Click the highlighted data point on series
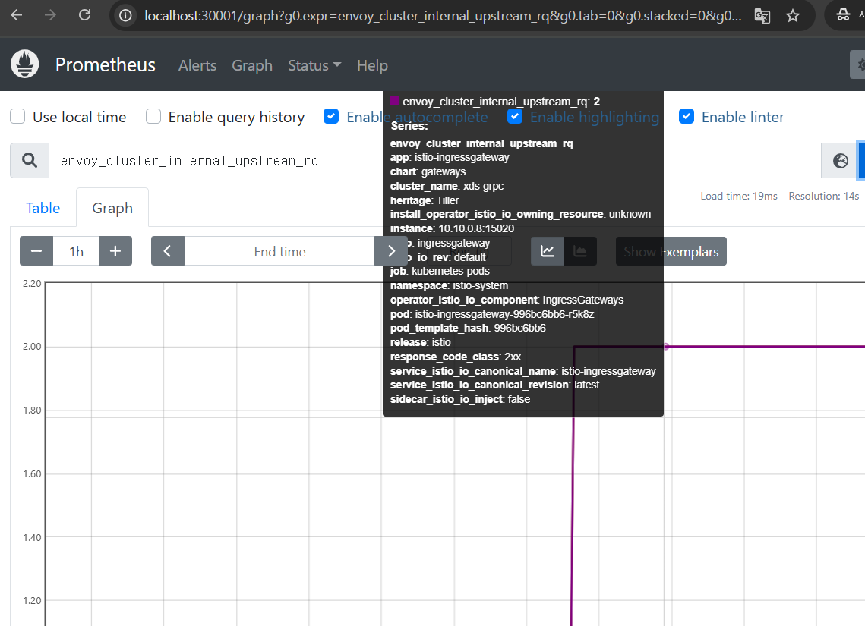Image resolution: width=865 pixels, height=626 pixels. (666, 347)
